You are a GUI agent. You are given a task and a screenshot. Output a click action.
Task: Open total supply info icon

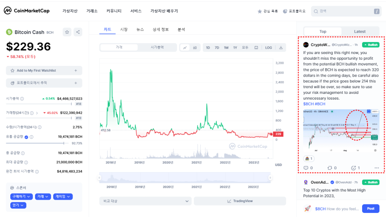[x=23, y=153]
